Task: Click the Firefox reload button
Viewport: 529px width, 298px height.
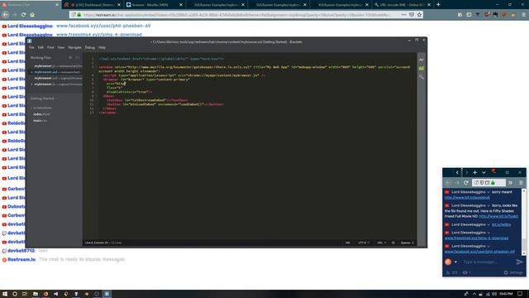Action: tap(23, 15)
